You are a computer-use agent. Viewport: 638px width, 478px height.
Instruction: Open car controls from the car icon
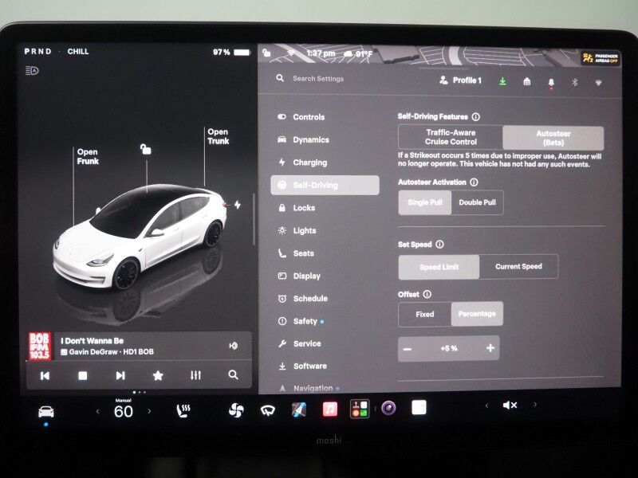click(x=45, y=412)
